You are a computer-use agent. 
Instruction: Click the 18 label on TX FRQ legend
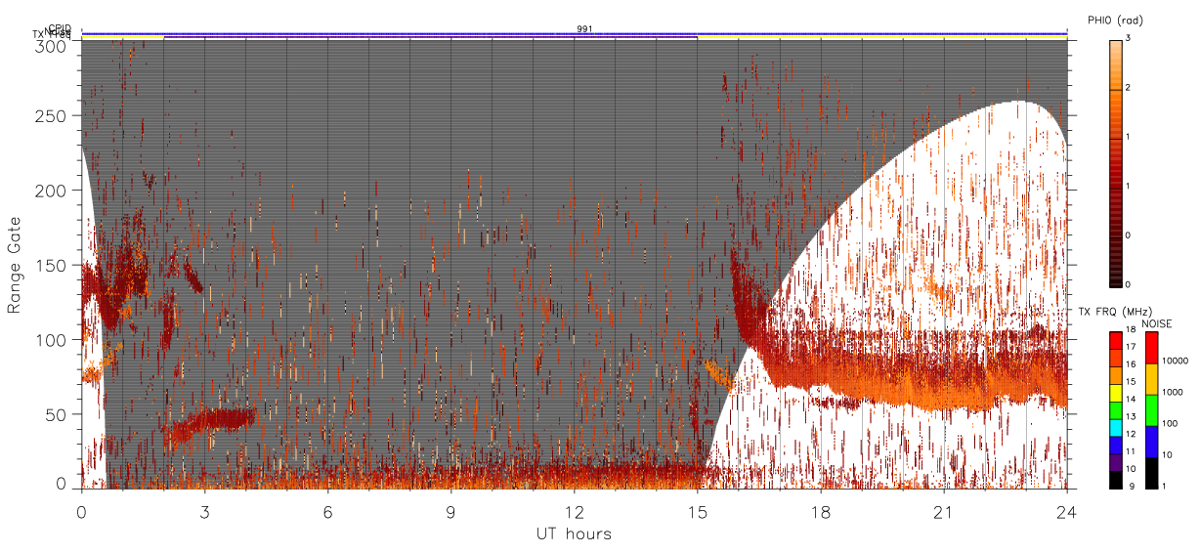(x=1131, y=329)
